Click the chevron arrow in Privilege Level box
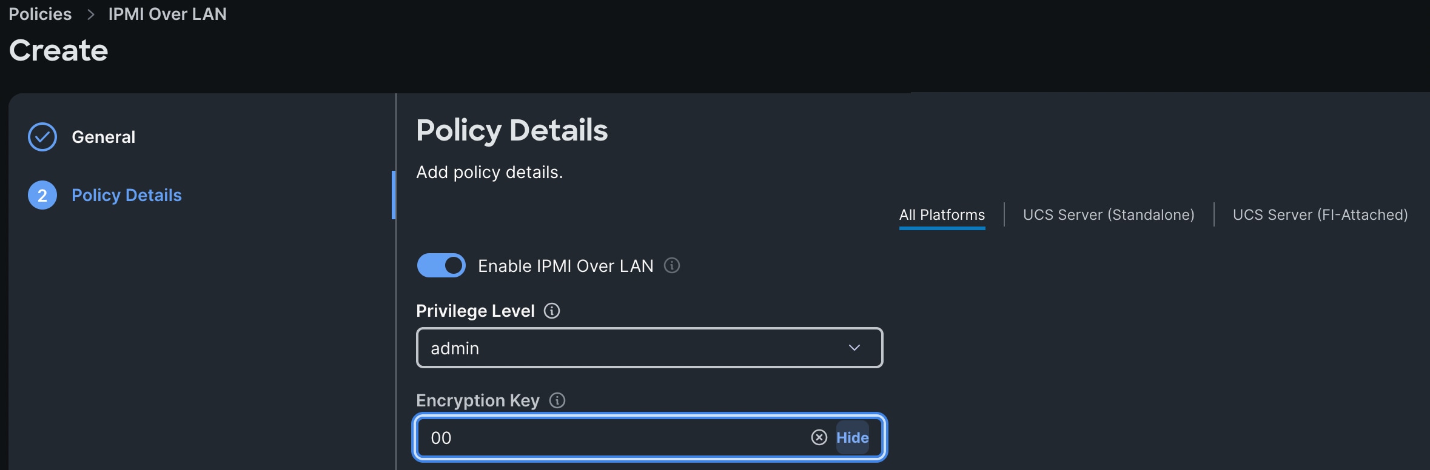1430x470 pixels. pos(854,348)
